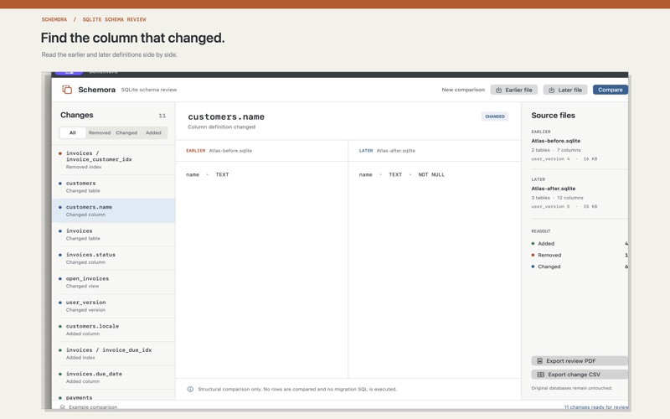670x419 pixels.
Task: Select invoices / invoice_customer_idx removed index
Action: pos(114,159)
